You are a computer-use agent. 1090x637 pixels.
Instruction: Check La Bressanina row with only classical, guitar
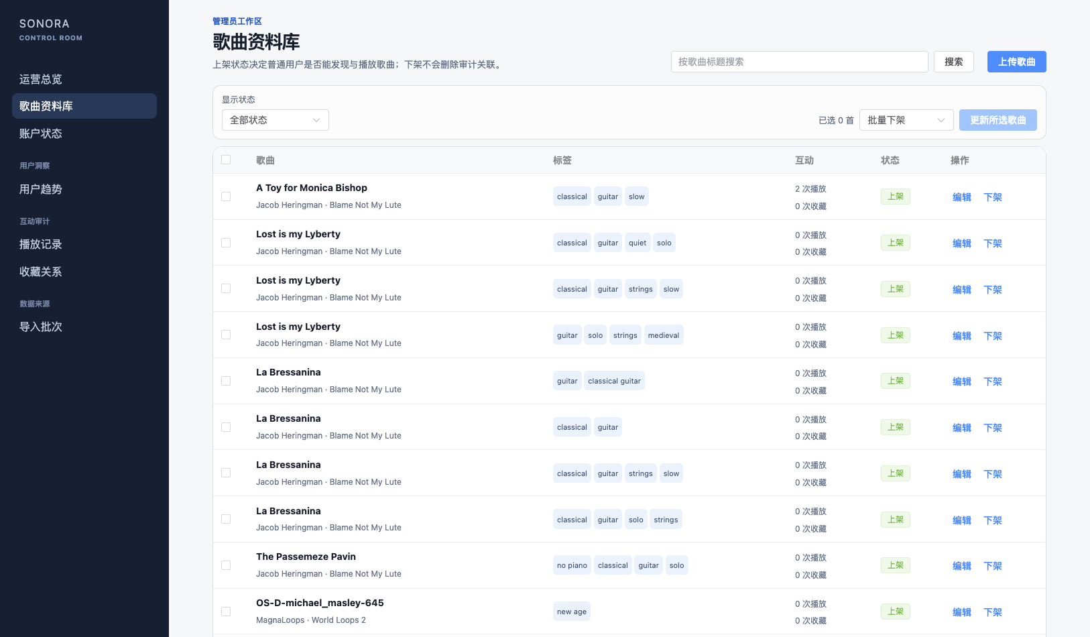(226, 427)
